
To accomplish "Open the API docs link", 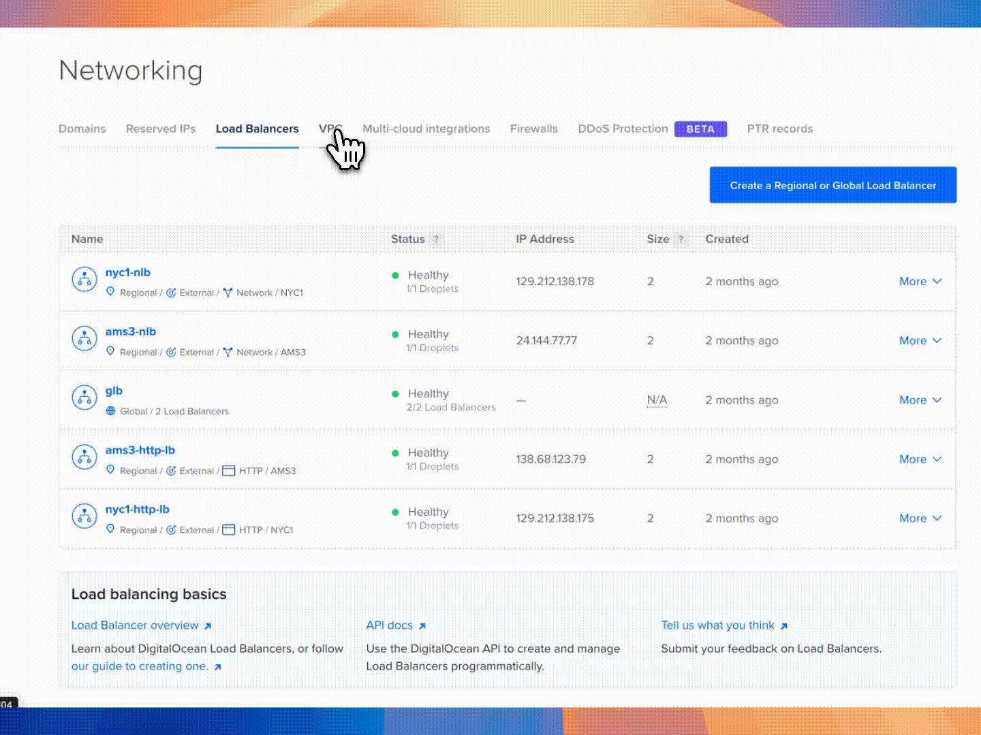I will tap(390, 625).
